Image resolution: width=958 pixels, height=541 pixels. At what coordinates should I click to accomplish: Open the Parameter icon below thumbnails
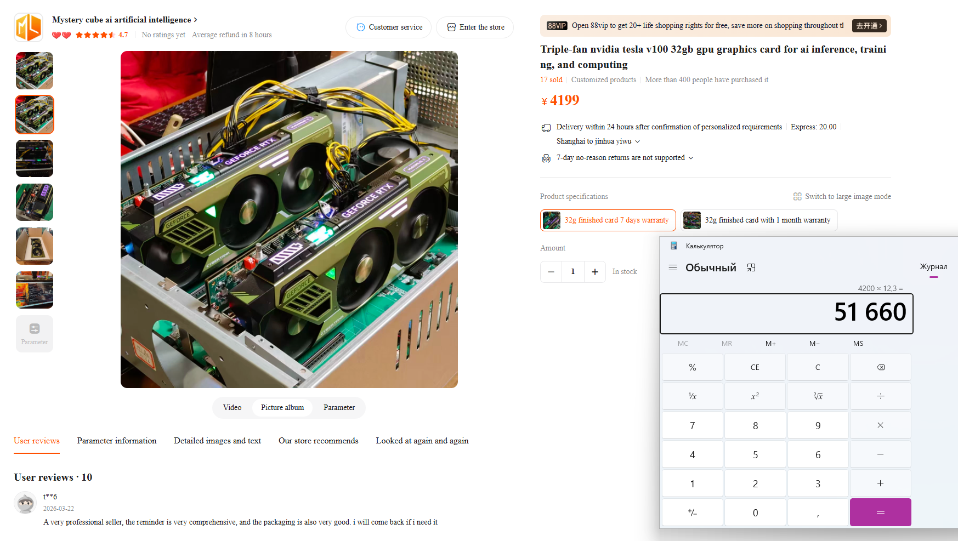coord(35,334)
